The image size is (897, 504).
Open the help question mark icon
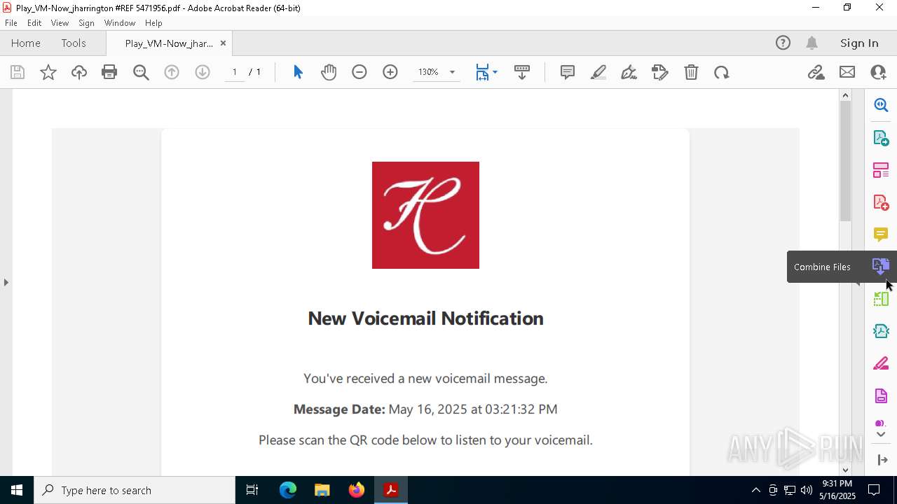point(783,43)
